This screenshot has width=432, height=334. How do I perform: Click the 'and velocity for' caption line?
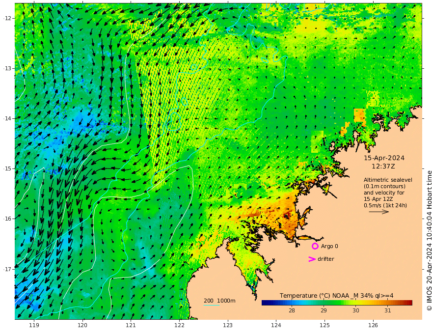(x=384, y=193)
